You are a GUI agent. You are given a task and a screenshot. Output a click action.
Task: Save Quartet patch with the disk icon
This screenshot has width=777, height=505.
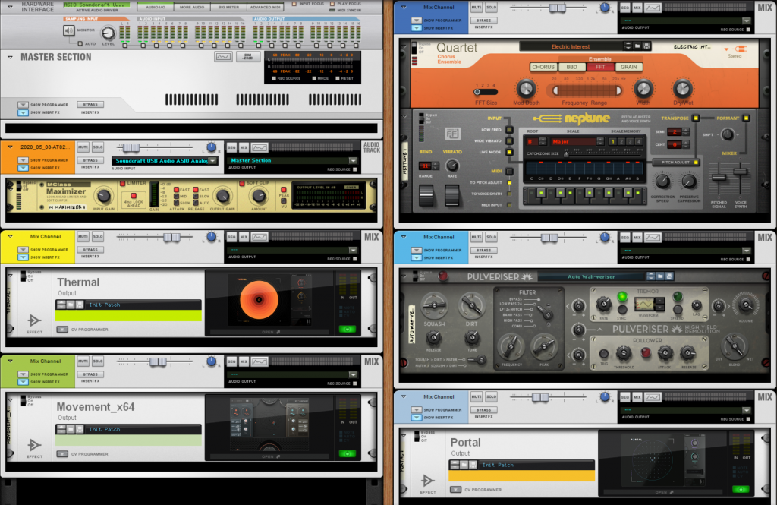(646, 46)
